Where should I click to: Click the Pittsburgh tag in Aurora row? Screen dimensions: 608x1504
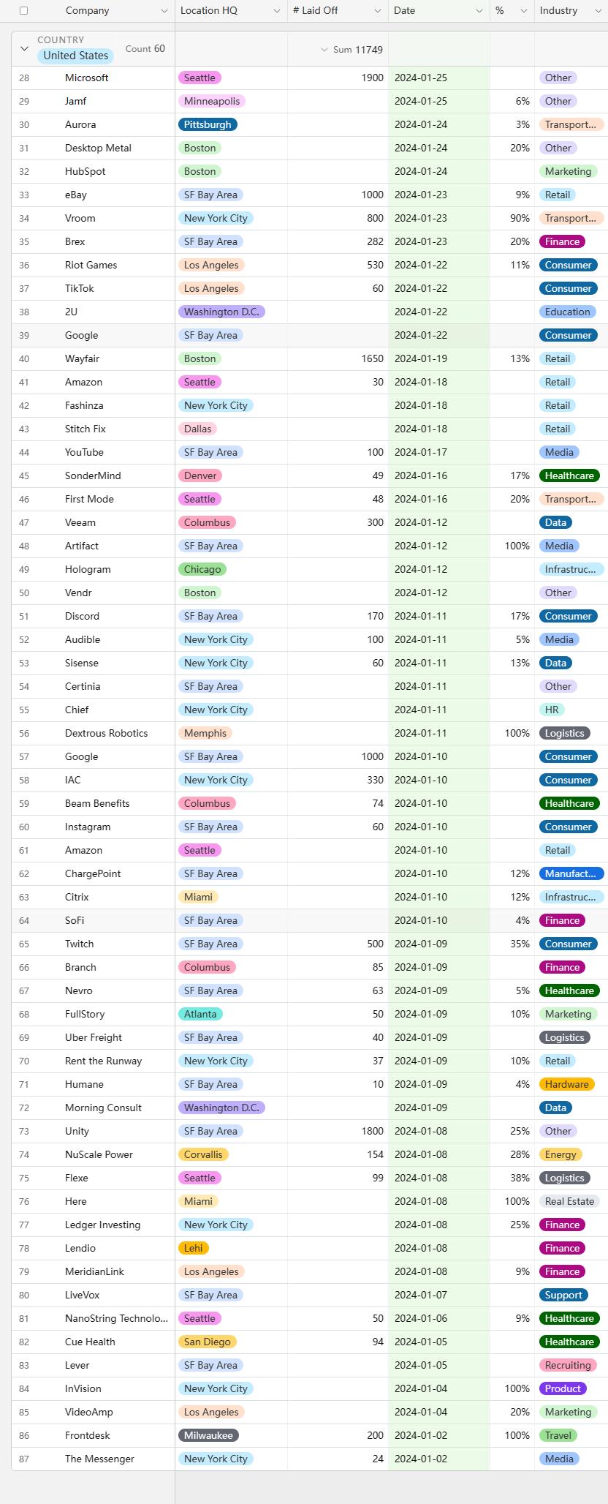208,124
